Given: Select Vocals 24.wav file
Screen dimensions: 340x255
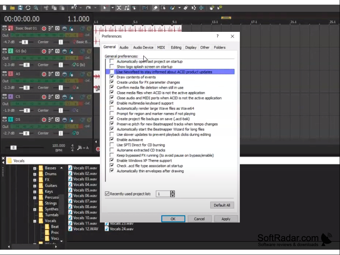Looking at the screenshot, I should (119, 229).
